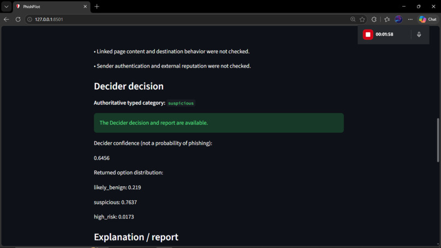441x248 pixels.
Task: Toggle the recording microphone
Action: pos(419,34)
